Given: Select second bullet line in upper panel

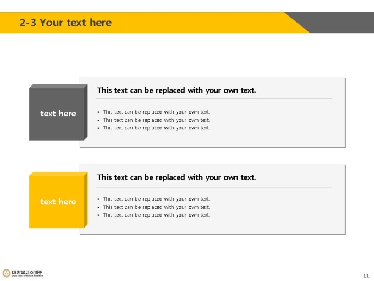Looking at the screenshot, I should [x=156, y=120].
